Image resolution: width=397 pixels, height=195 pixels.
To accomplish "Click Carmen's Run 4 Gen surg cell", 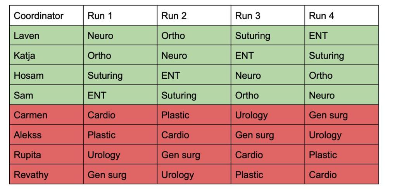I will click(x=341, y=115).
